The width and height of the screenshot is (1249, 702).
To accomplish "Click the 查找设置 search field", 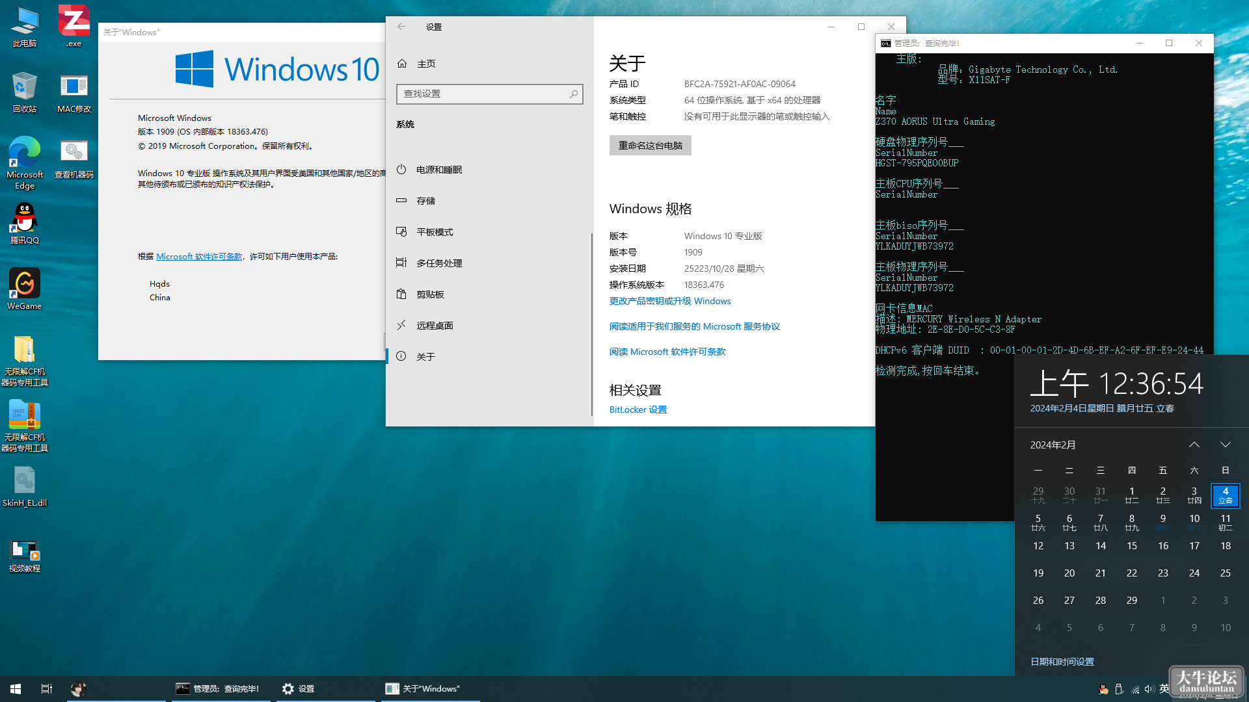I will click(x=489, y=94).
